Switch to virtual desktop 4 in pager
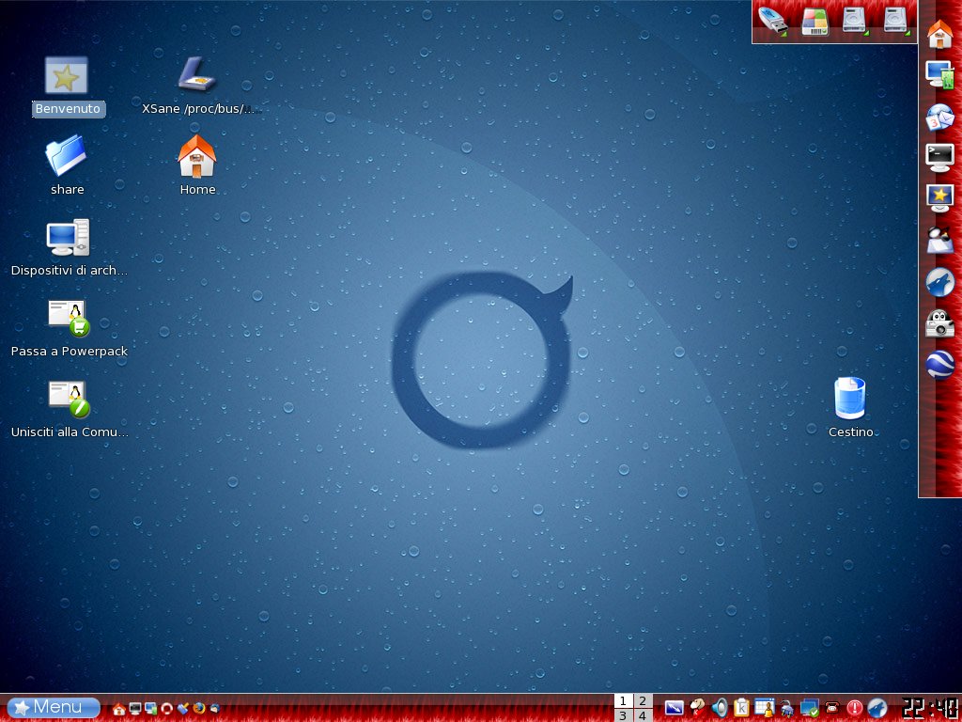Image resolution: width=962 pixels, height=722 pixels. pos(643,715)
